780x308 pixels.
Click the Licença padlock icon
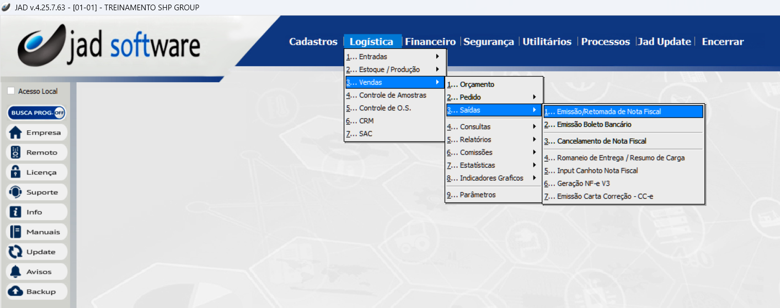click(x=16, y=172)
